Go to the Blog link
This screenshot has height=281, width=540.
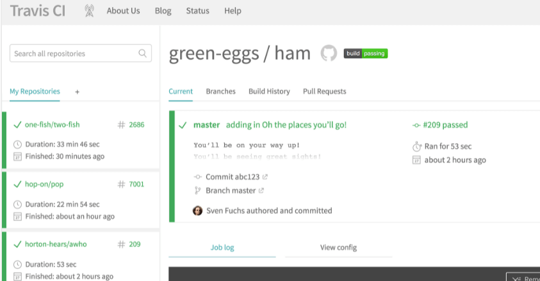tap(163, 11)
